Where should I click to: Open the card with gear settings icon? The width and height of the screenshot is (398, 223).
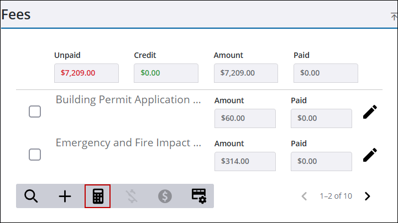(198, 196)
